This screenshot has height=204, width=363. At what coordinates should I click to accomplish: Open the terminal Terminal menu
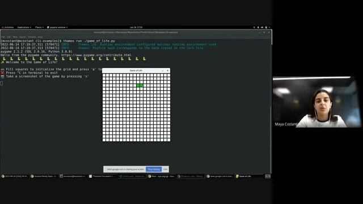(x=32, y=37)
